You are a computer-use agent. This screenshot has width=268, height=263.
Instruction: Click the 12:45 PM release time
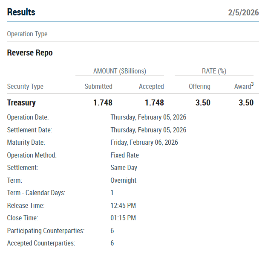click(123, 206)
